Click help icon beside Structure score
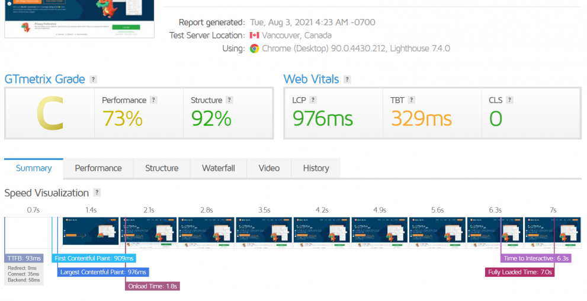 coord(229,100)
